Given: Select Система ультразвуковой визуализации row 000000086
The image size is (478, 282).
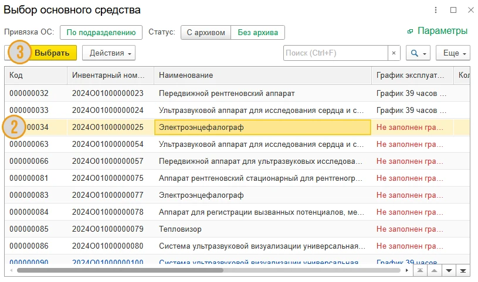Looking at the screenshot, I should pyautogui.click(x=237, y=246).
